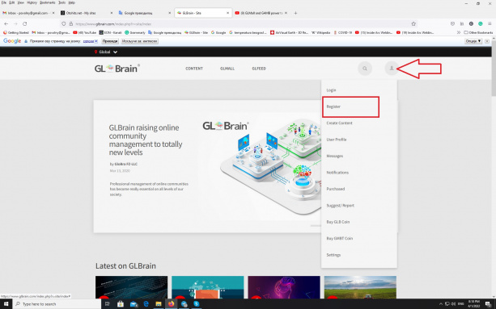
Task: Click the Type here to search box
Action: point(57,304)
